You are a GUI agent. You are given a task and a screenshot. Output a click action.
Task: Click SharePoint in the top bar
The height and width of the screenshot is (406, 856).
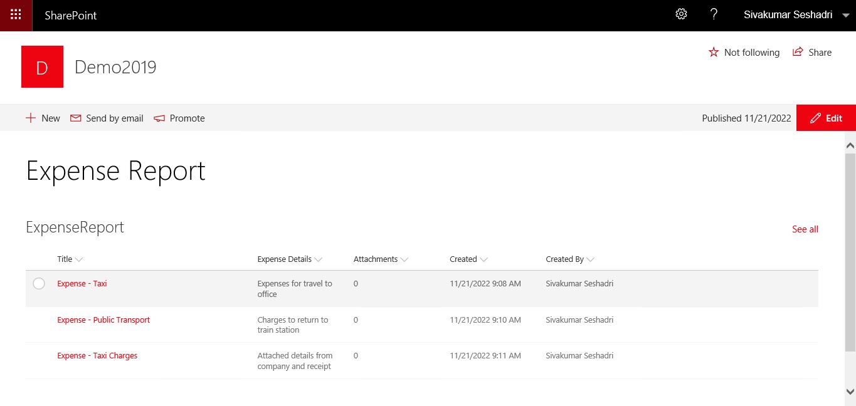pyautogui.click(x=70, y=16)
